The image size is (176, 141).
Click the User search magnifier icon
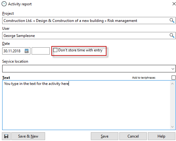172,36
